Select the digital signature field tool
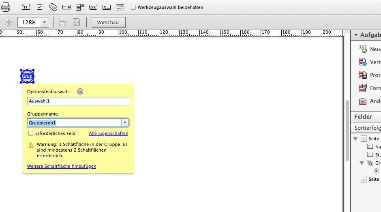 click(x=107, y=7)
